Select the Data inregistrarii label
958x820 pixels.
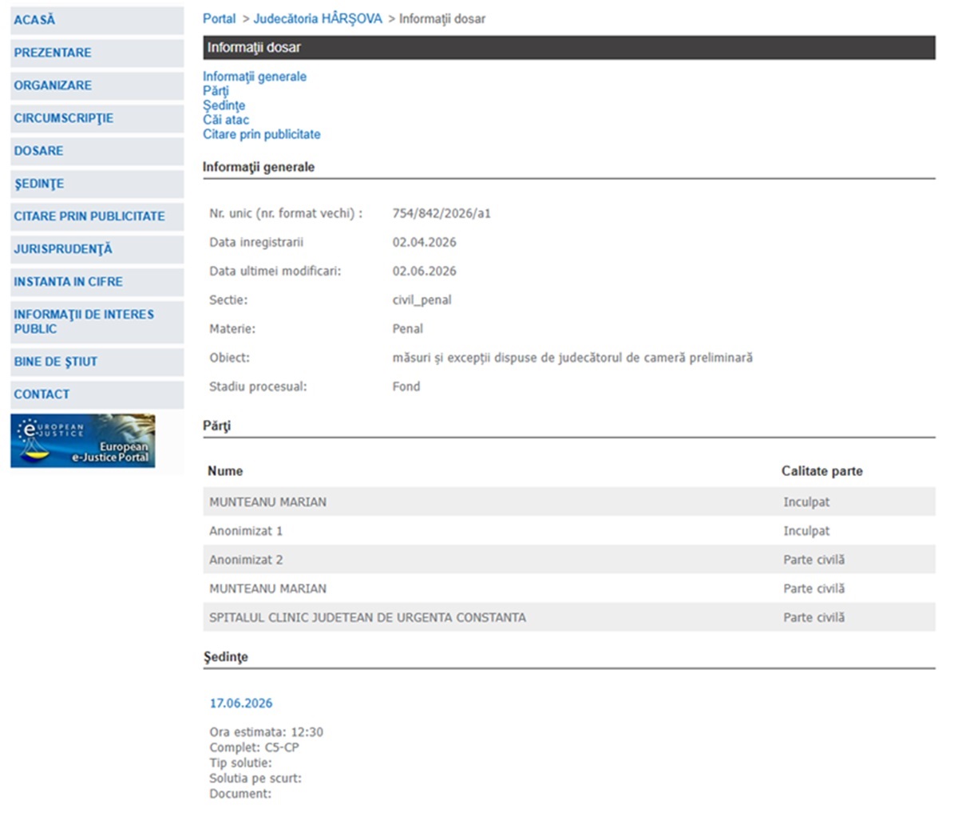(x=256, y=242)
